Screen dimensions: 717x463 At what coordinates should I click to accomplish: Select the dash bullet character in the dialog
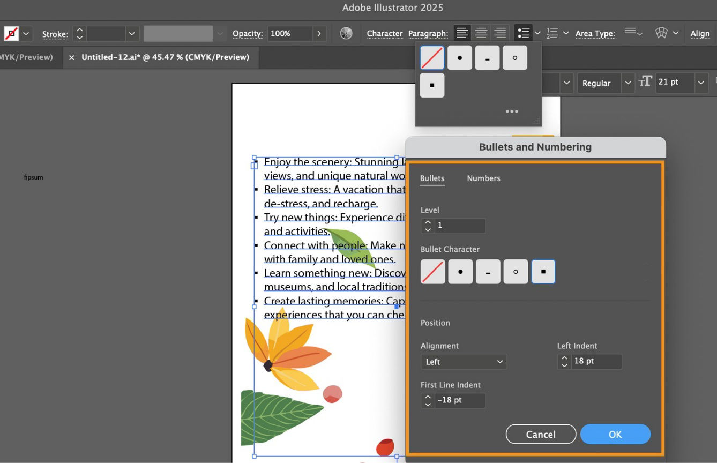pos(488,272)
